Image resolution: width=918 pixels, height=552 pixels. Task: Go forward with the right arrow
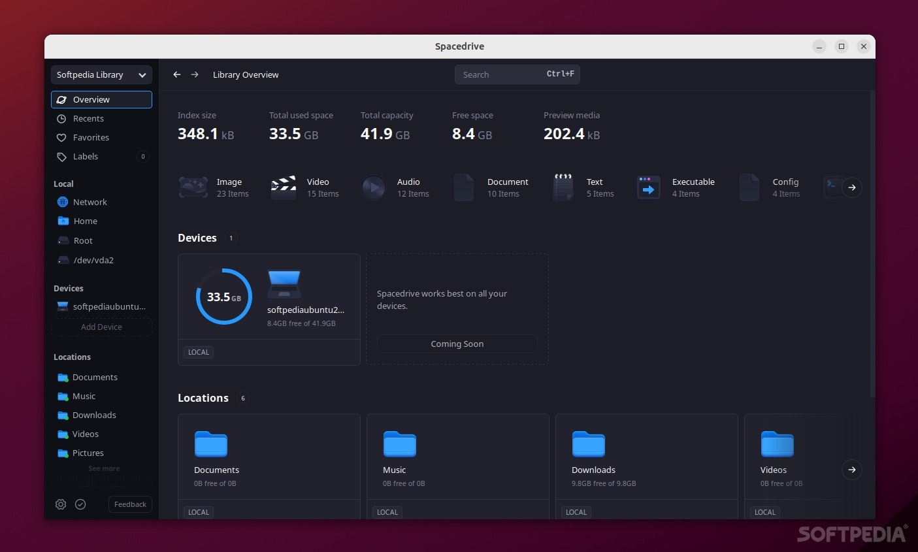[x=195, y=74]
